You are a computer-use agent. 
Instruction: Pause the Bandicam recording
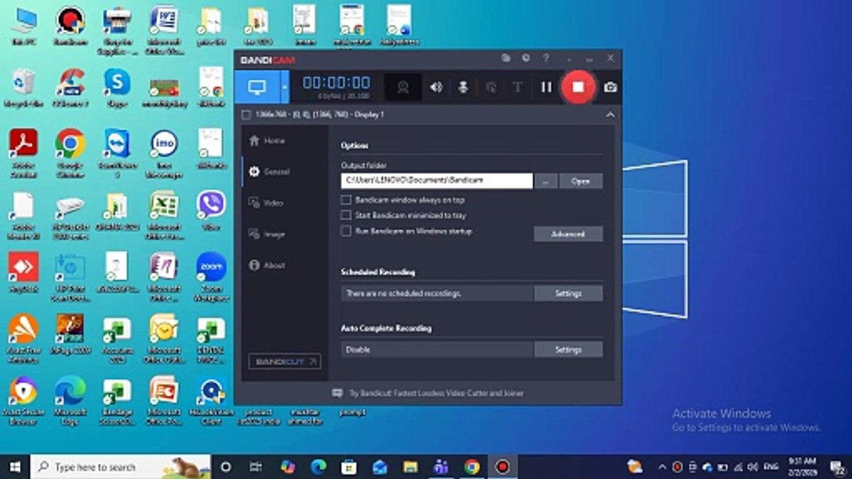546,87
